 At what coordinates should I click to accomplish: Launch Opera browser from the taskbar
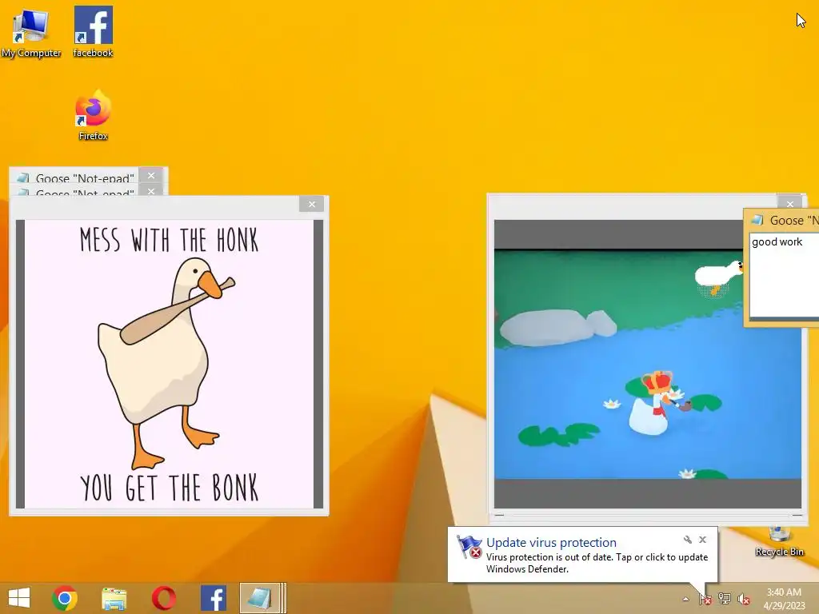coord(163,598)
